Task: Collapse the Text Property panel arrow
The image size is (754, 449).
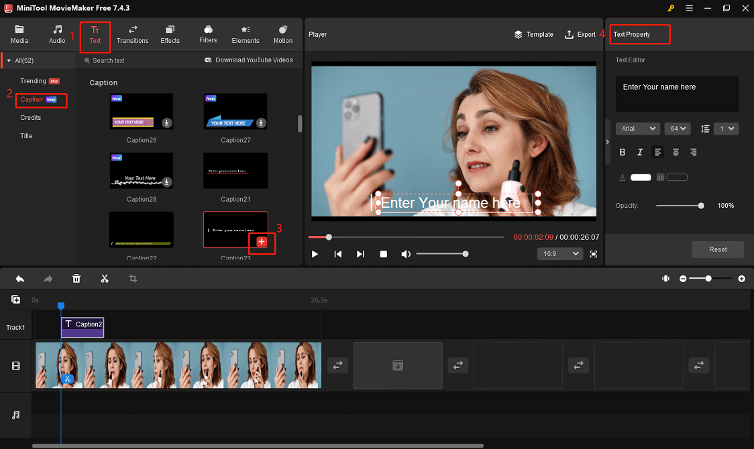Action: [x=607, y=141]
